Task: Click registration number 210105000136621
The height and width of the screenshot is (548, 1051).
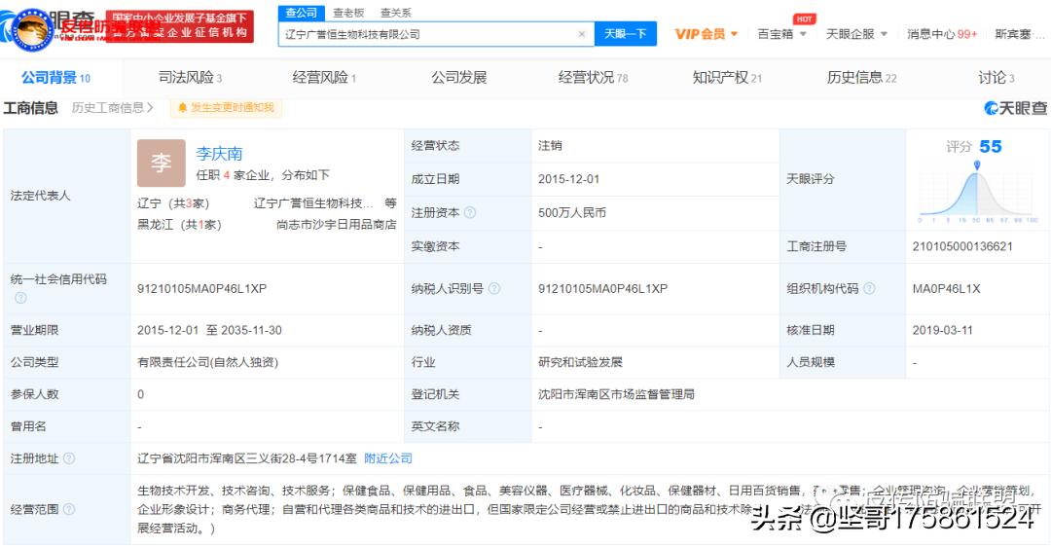Action: point(962,246)
